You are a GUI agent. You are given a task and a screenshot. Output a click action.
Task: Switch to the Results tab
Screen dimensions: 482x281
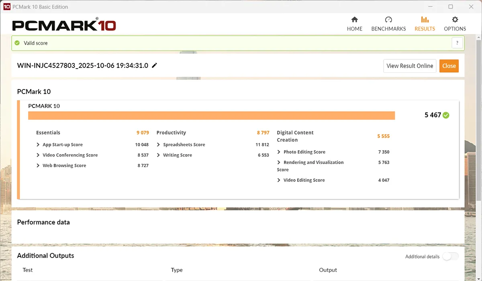coord(425,24)
